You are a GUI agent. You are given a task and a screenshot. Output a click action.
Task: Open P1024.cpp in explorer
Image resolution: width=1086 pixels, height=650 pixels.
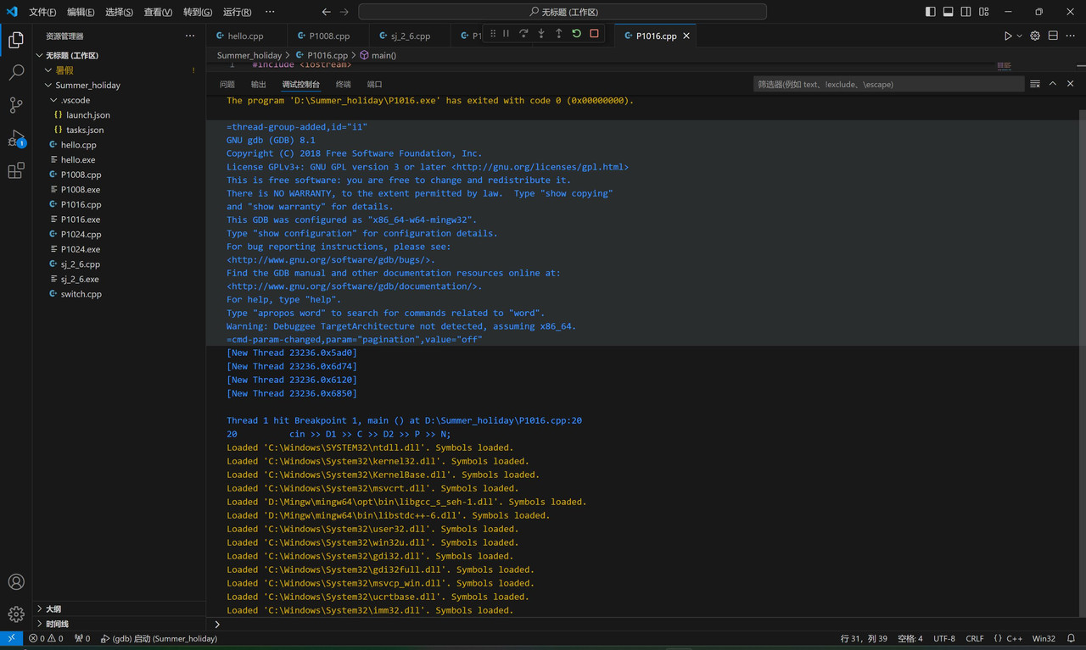click(81, 234)
